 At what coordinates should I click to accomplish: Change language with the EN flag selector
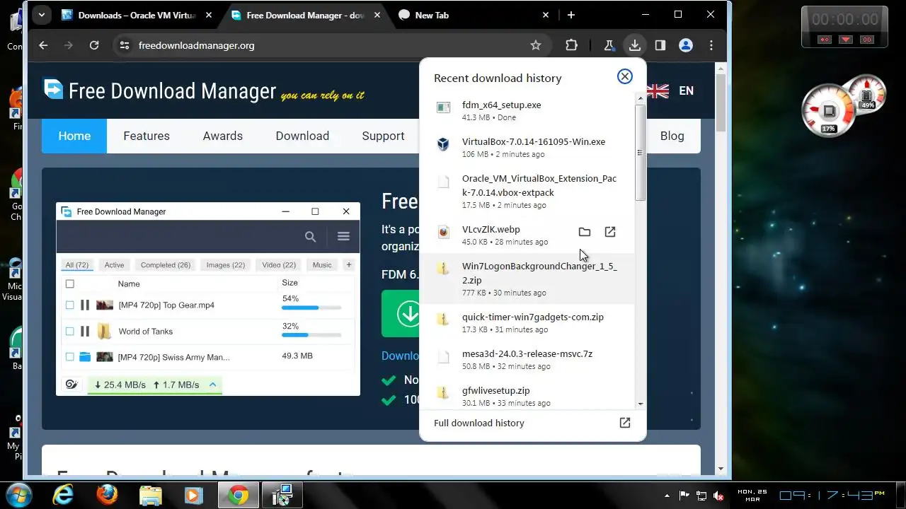pyautogui.click(x=670, y=90)
